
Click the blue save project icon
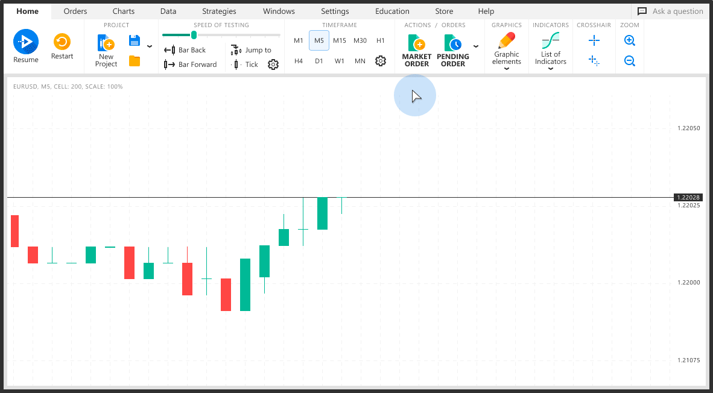[x=135, y=41]
